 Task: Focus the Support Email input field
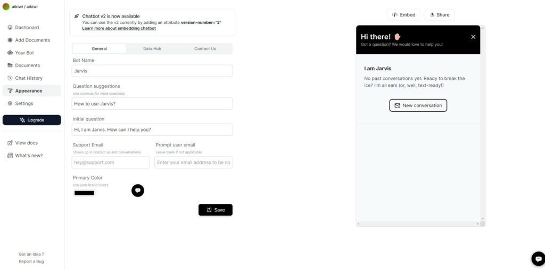point(111,162)
